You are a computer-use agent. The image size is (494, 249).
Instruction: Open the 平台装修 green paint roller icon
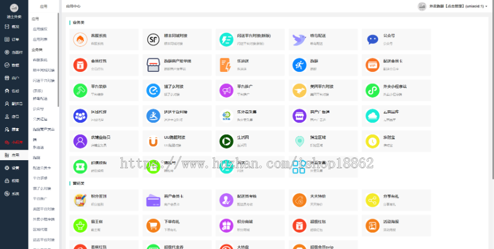pyautogui.click(x=80, y=90)
